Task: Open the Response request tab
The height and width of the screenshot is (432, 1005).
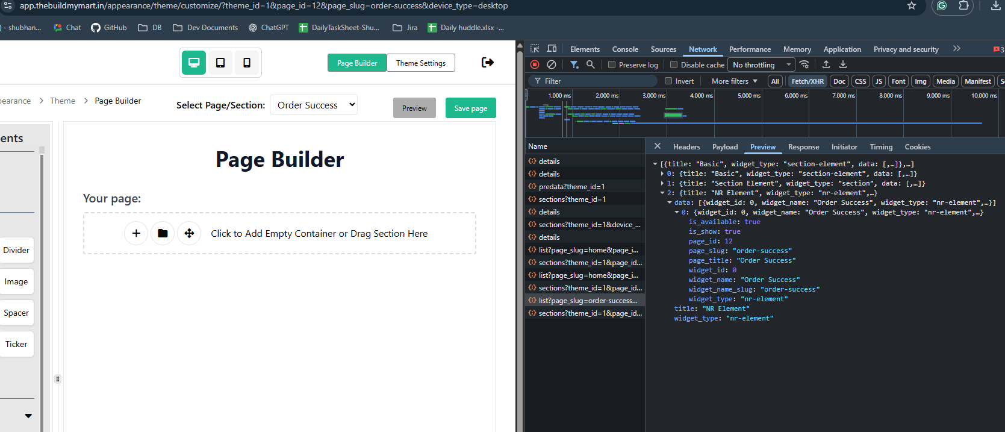Action: pos(803,147)
